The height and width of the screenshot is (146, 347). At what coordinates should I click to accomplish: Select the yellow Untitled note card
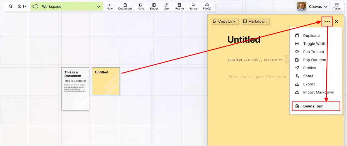pyautogui.click(x=106, y=81)
